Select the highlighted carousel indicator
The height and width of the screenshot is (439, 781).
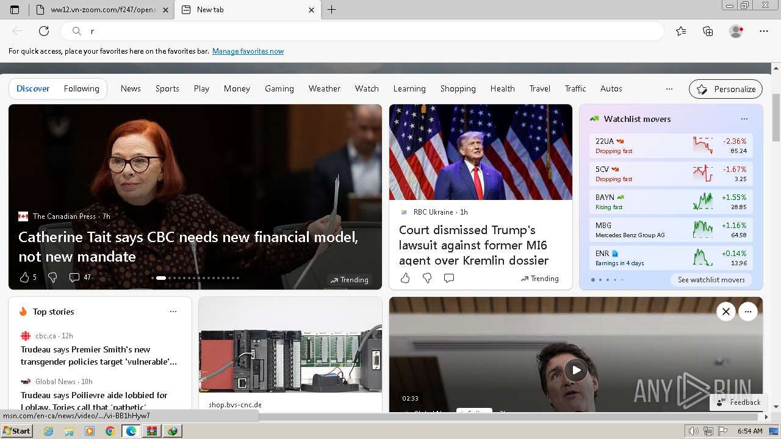[161, 278]
